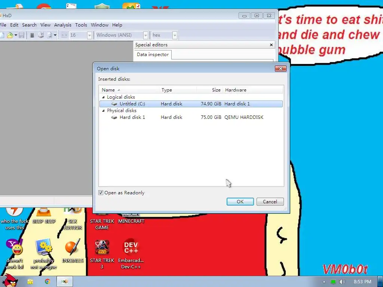Open the Tools menu
Screen dimensions: 383x287
pos(81,25)
